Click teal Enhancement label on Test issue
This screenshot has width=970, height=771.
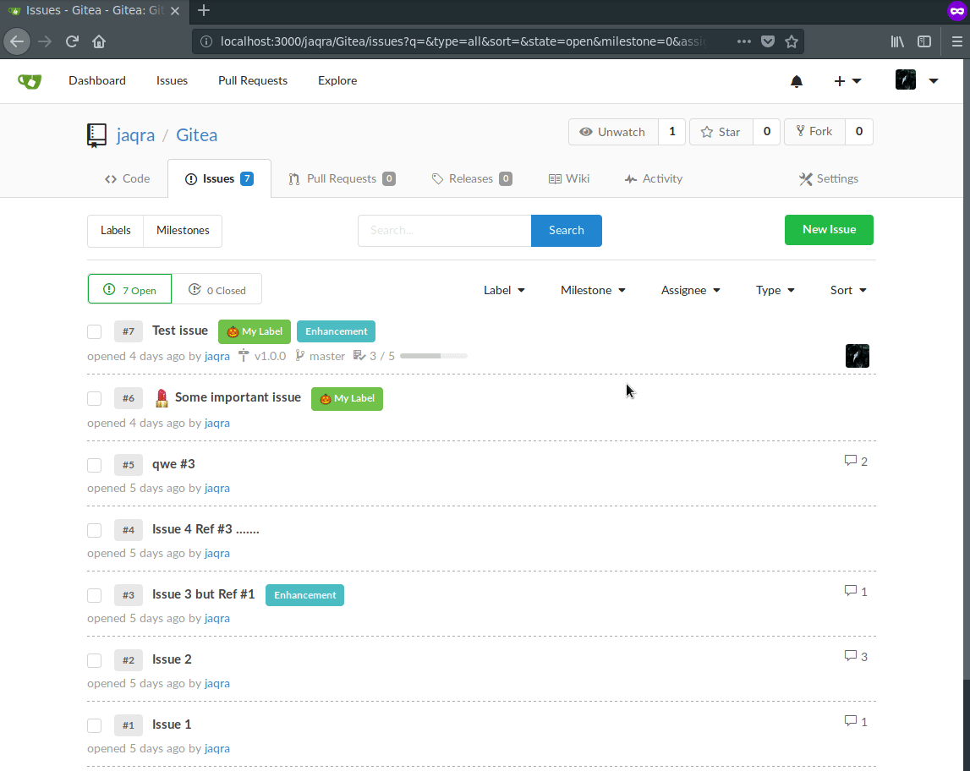pos(336,331)
